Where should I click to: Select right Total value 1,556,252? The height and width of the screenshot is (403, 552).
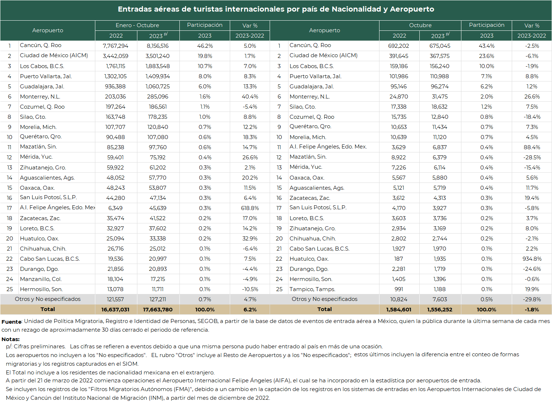click(440, 310)
